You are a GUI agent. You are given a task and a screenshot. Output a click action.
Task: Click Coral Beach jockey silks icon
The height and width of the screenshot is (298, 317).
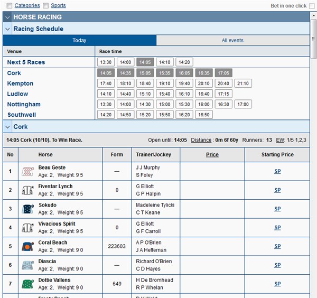coord(27,246)
